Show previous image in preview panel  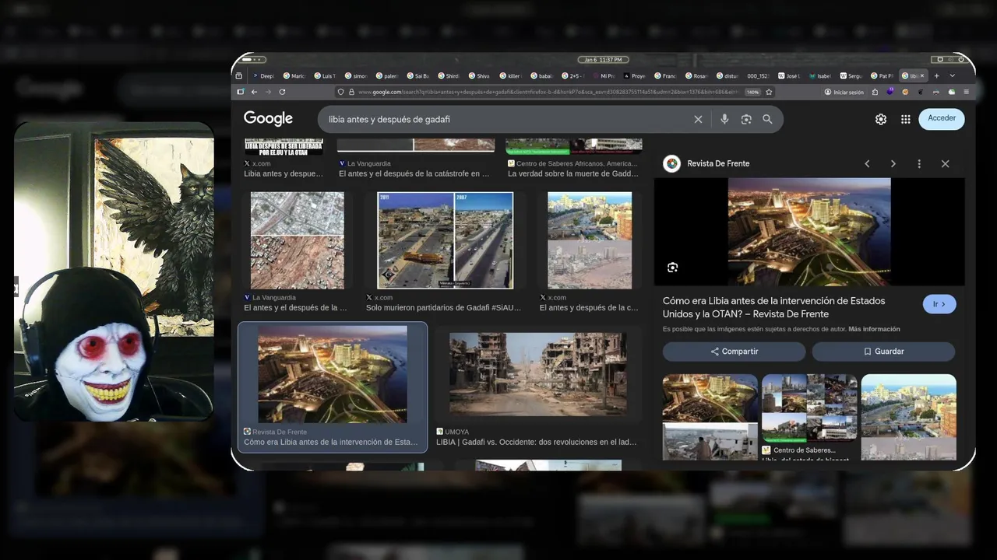tap(867, 163)
